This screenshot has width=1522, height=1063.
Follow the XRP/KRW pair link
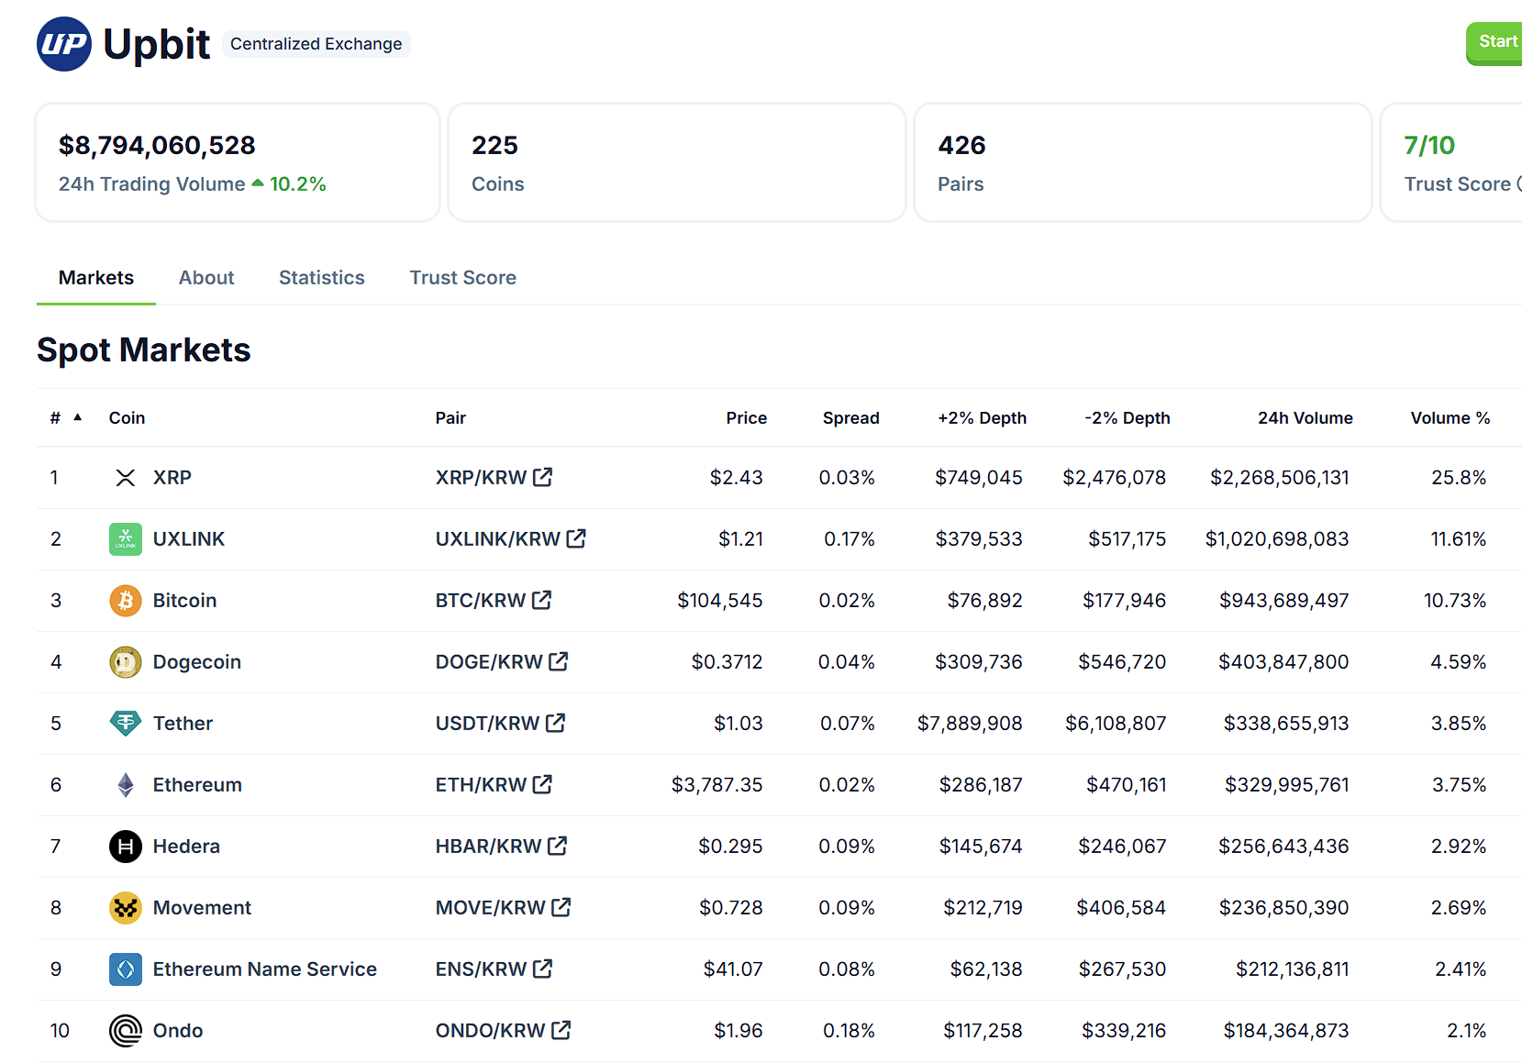tap(482, 478)
